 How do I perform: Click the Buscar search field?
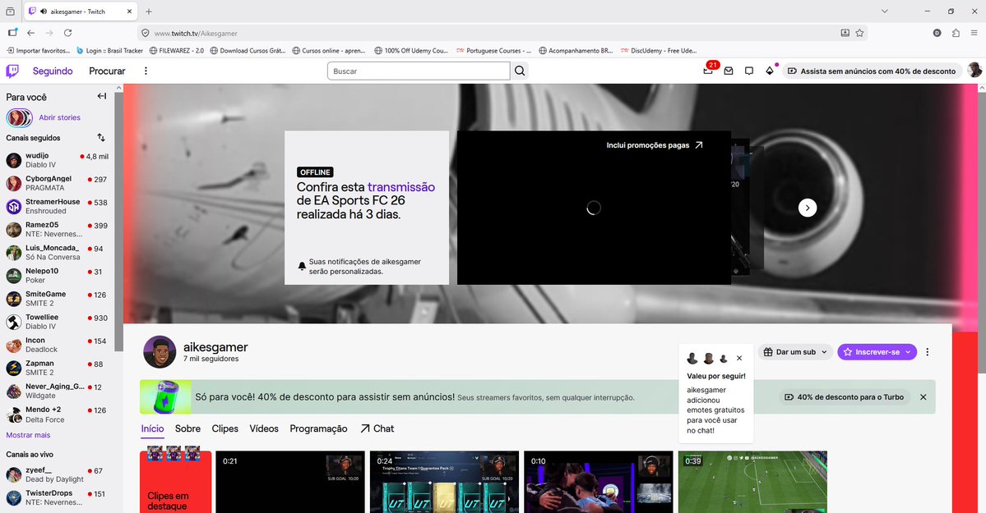click(x=419, y=71)
